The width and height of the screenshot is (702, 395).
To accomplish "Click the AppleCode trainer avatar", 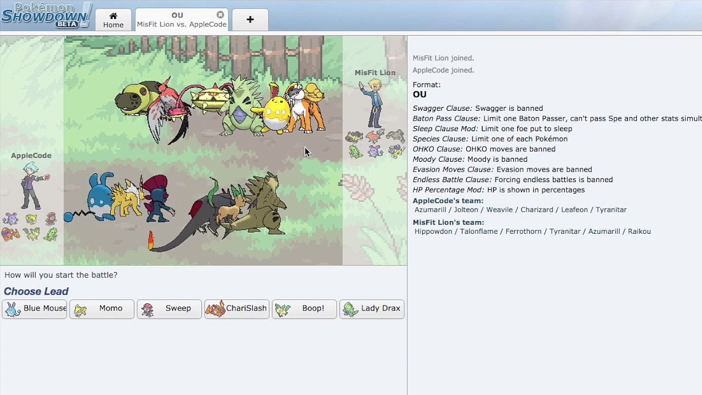I will pos(35,187).
